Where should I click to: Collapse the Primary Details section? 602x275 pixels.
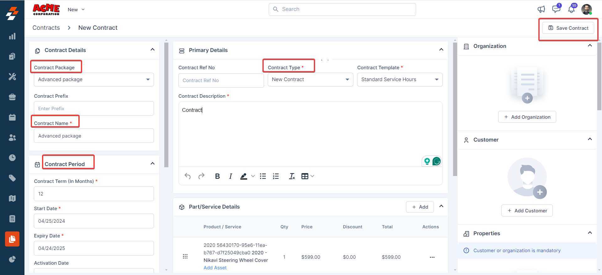point(441,50)
